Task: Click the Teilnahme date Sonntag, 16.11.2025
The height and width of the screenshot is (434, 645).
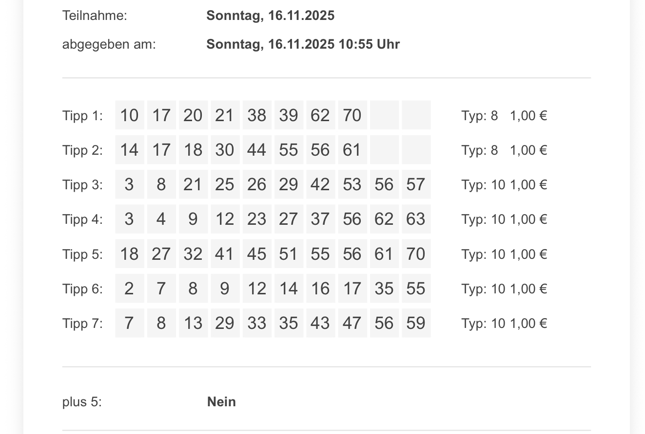Action: [270, 16]
